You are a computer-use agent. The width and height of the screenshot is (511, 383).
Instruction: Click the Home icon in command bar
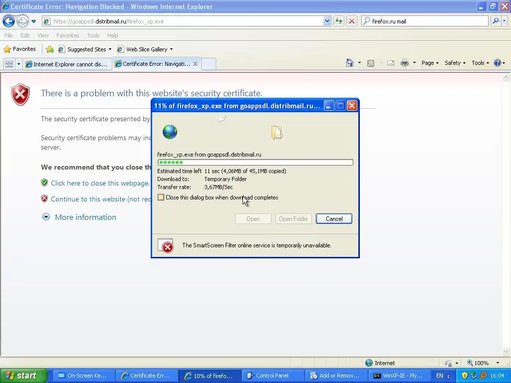[350, 63]
